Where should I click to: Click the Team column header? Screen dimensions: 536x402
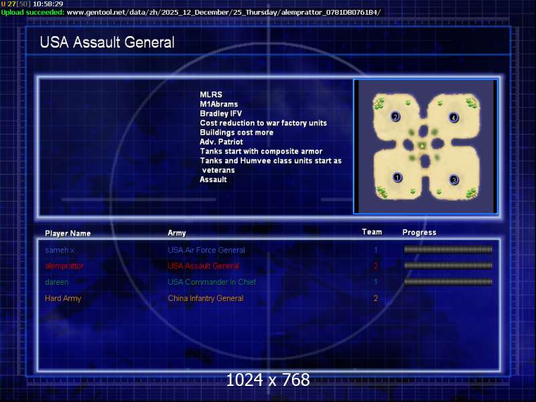point(372,232)
